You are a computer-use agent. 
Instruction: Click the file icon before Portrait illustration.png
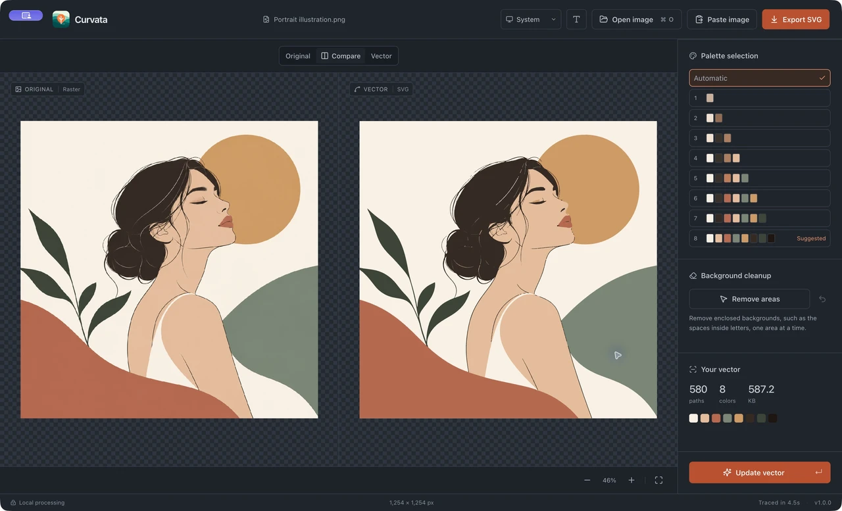pyautogui.click(x=266, y=20)
